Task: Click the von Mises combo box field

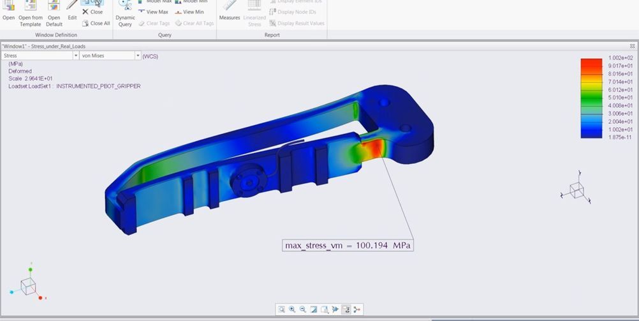Action: coord(110,56)
